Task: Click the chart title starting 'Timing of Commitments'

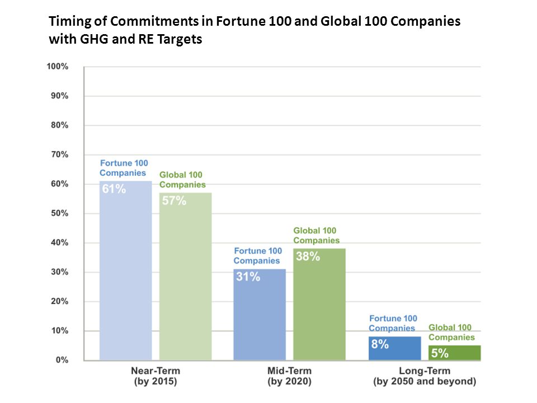Action: click(255, 30)
